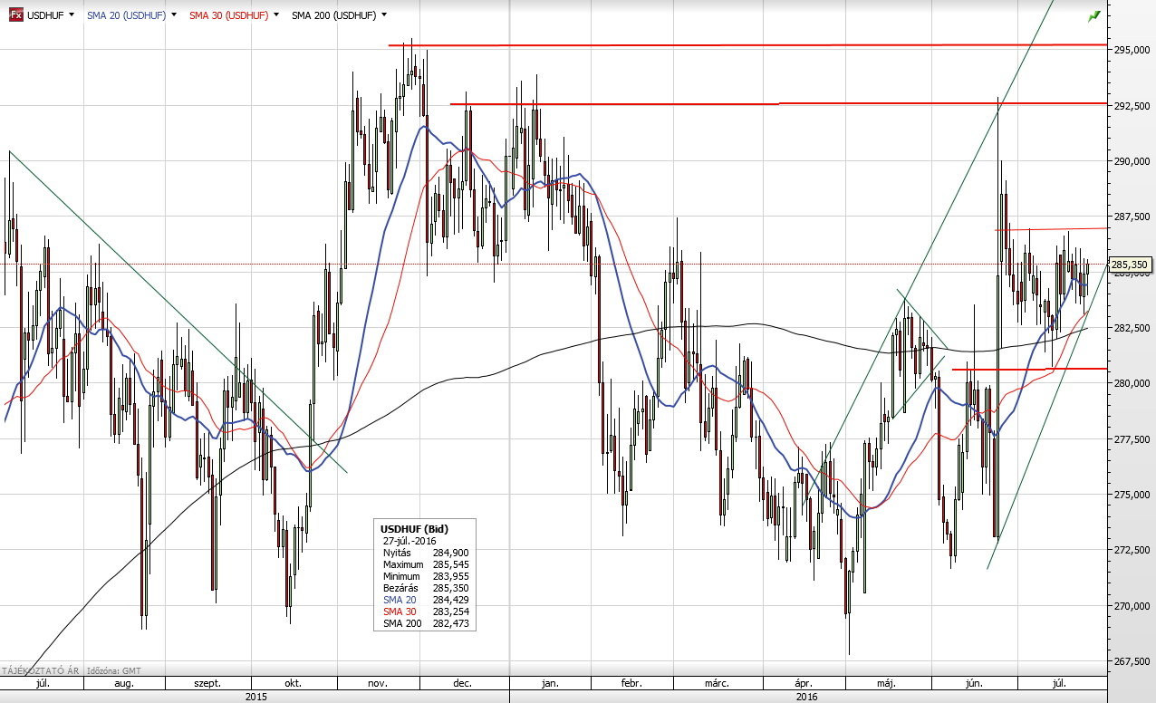
Task: Click the jún. month label on time axis
Action: click(x=972, y=684)
